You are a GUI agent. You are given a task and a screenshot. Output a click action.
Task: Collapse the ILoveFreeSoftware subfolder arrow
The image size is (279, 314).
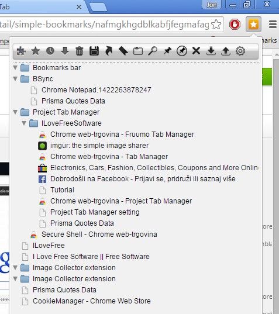24,123
